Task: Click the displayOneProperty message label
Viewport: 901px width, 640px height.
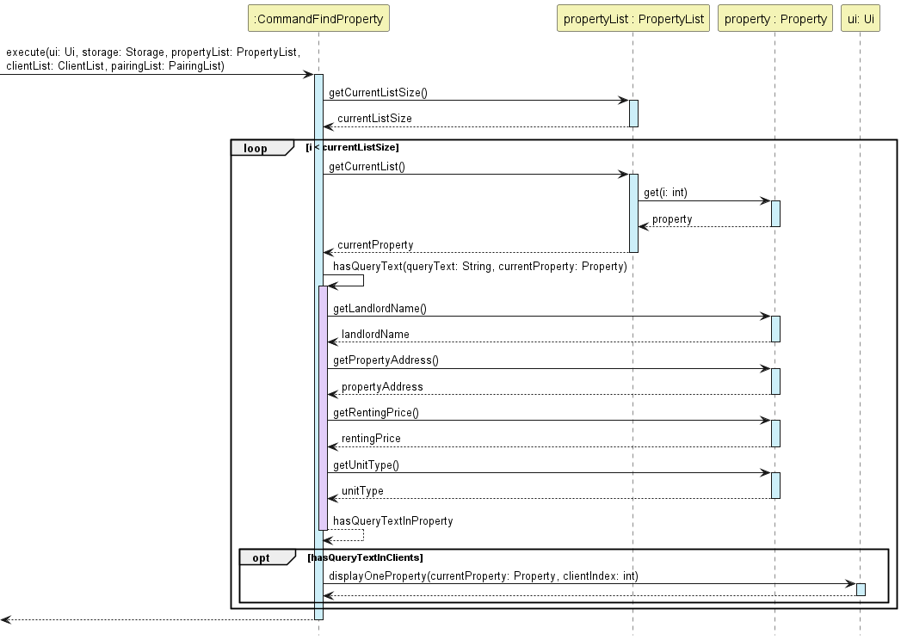Action: pos(484,576)
